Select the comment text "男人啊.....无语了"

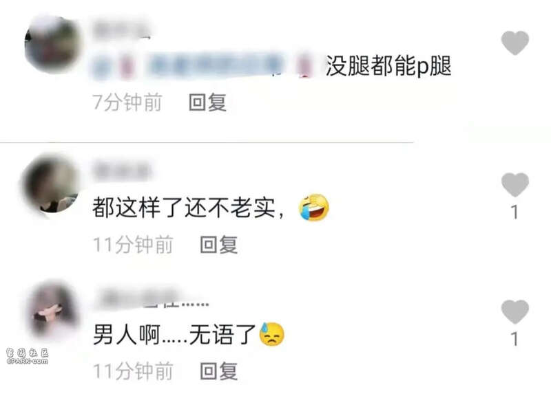pyautogui.click(x=175, y=335)
